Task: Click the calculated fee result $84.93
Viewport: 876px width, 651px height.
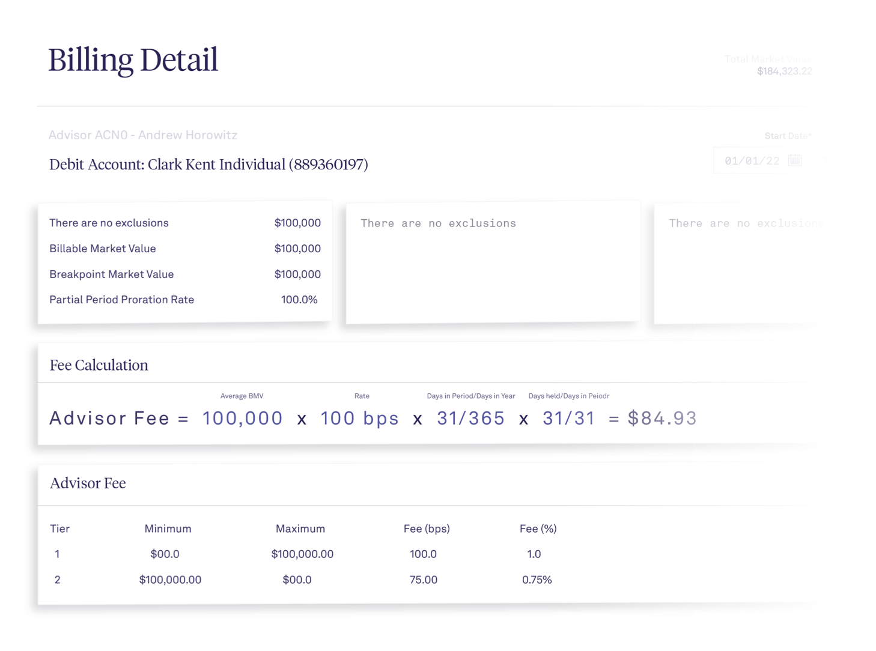Action: click(x=662, y=418)
